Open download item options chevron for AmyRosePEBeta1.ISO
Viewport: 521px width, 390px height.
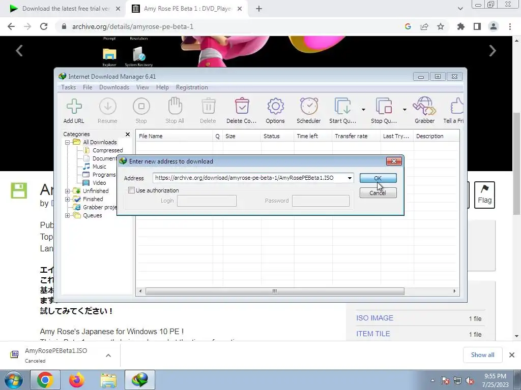point(108,355)
